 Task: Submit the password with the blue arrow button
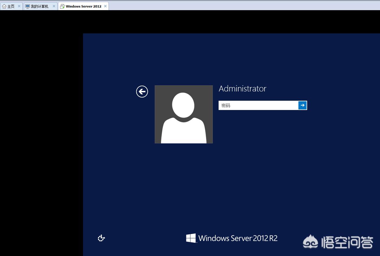[302, 105]
